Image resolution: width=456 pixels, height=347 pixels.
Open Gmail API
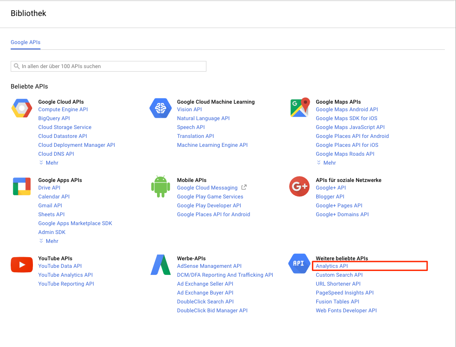(50, 206)
